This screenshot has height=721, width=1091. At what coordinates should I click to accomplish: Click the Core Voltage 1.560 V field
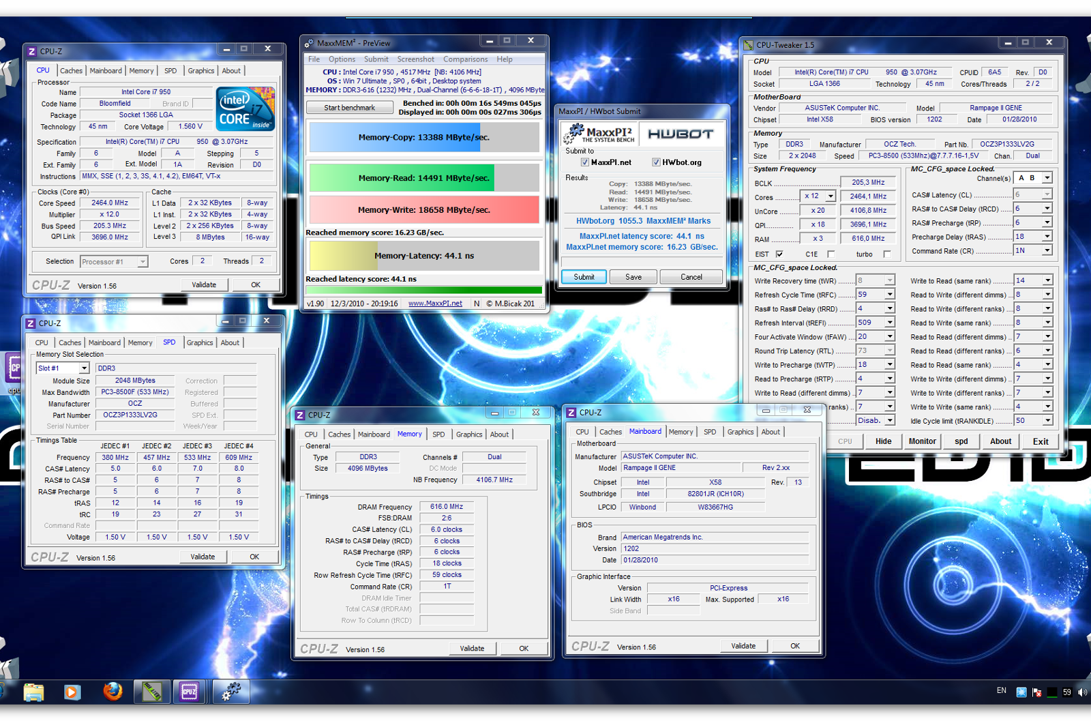point(190,126)
